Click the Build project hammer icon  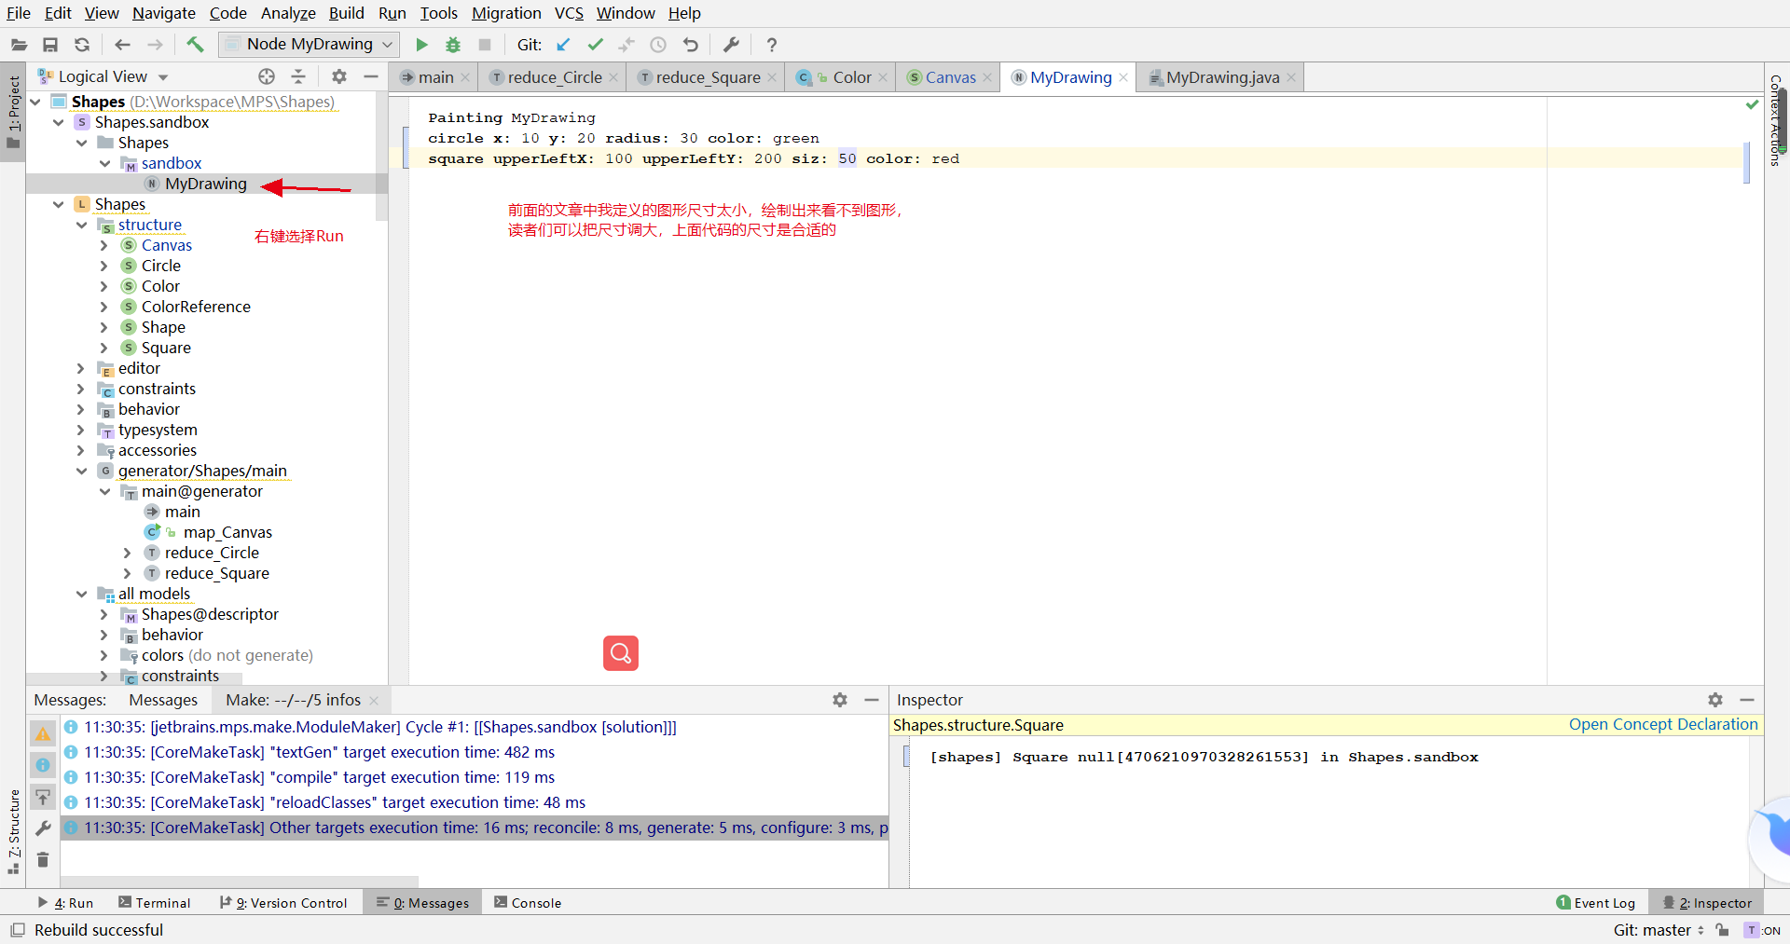tap(195, 44)
